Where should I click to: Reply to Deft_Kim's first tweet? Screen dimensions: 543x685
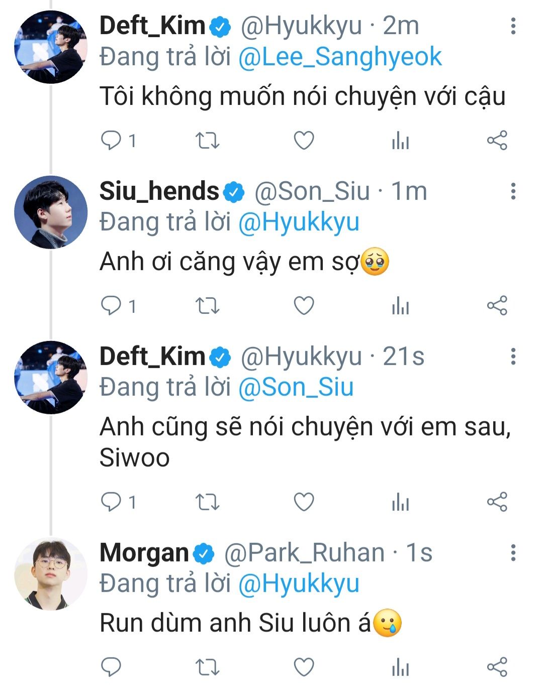[x=111, y=141]
